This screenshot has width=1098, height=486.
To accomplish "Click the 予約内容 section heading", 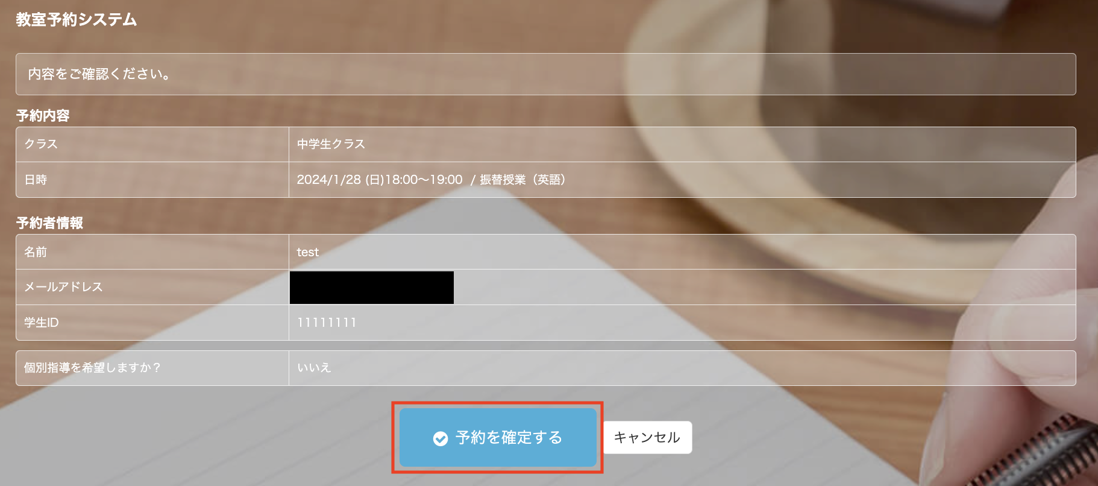I will coord(43,115).
